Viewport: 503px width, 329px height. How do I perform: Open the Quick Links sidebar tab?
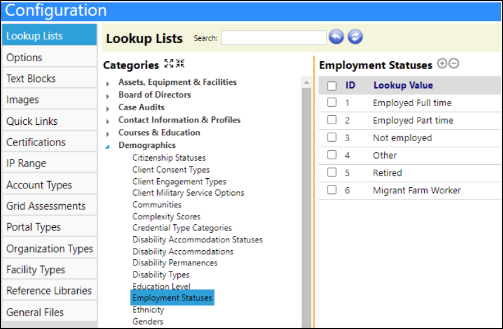tap(49, 121)
